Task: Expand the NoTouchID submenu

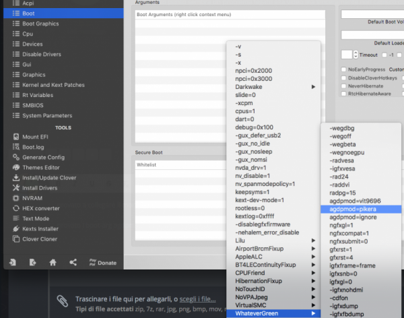Action: pyautogui.click(x=273, y=289)
